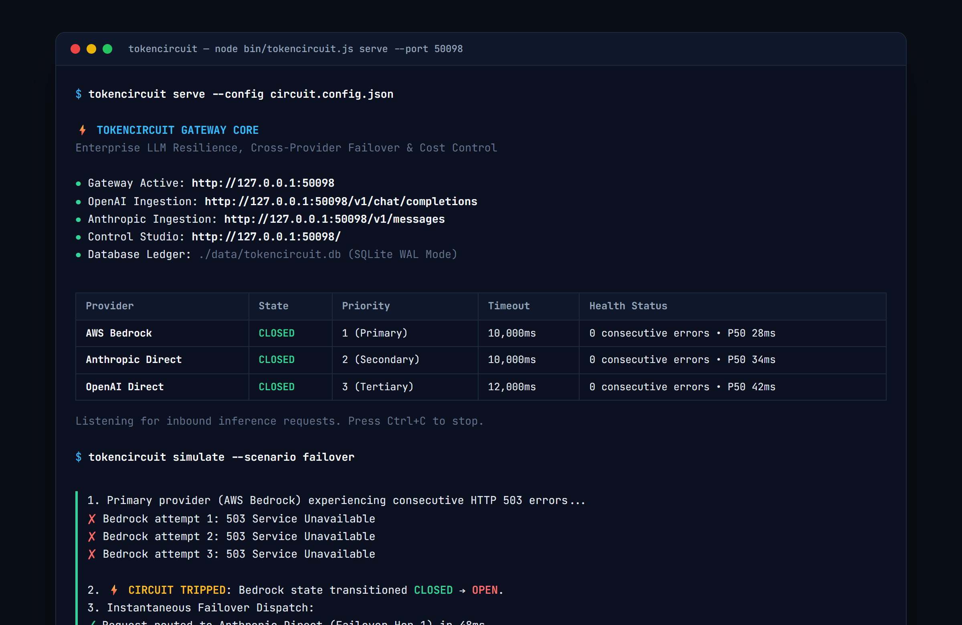The height and width of the screenshot is (625, 962).
Task: Click the 'CIRCUIT TRIPPED' warning text
Action: 177,590
